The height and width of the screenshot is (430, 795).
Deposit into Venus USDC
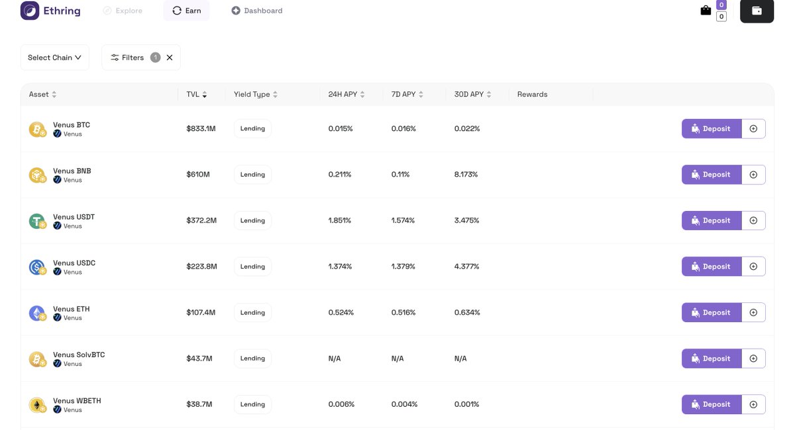point(712,267)
